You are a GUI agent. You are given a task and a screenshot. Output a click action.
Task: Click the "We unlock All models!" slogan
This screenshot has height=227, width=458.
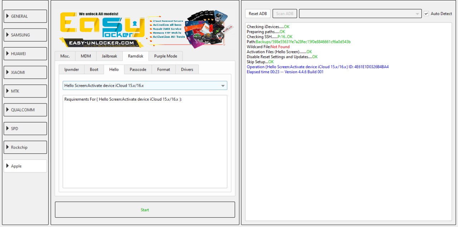click(x=98, y=14)
